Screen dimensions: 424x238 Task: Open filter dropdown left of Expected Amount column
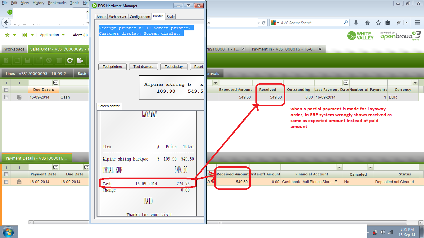(x=216, y=83)
